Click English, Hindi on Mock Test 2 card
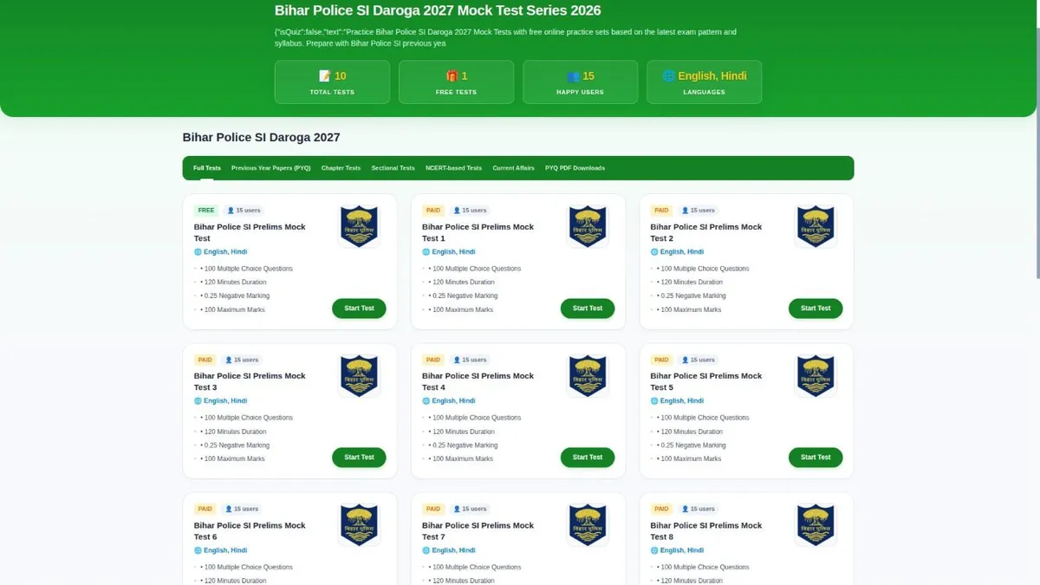The image size is (1040, 585). (x=682, y=252)
